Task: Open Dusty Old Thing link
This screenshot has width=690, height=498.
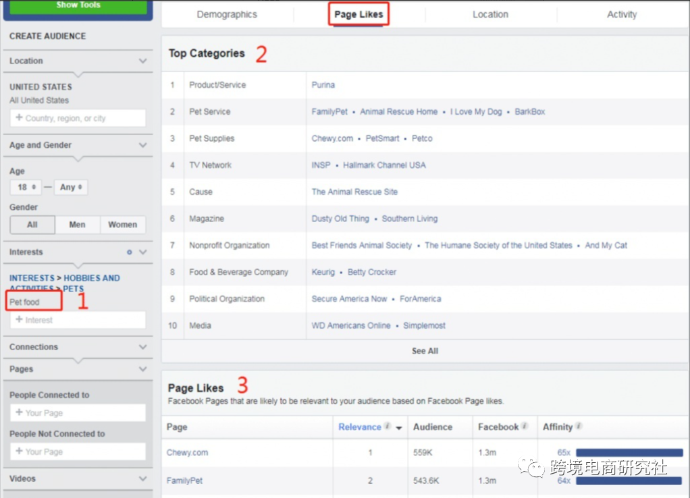Action: pyautogui.click(x=340, y=219)
